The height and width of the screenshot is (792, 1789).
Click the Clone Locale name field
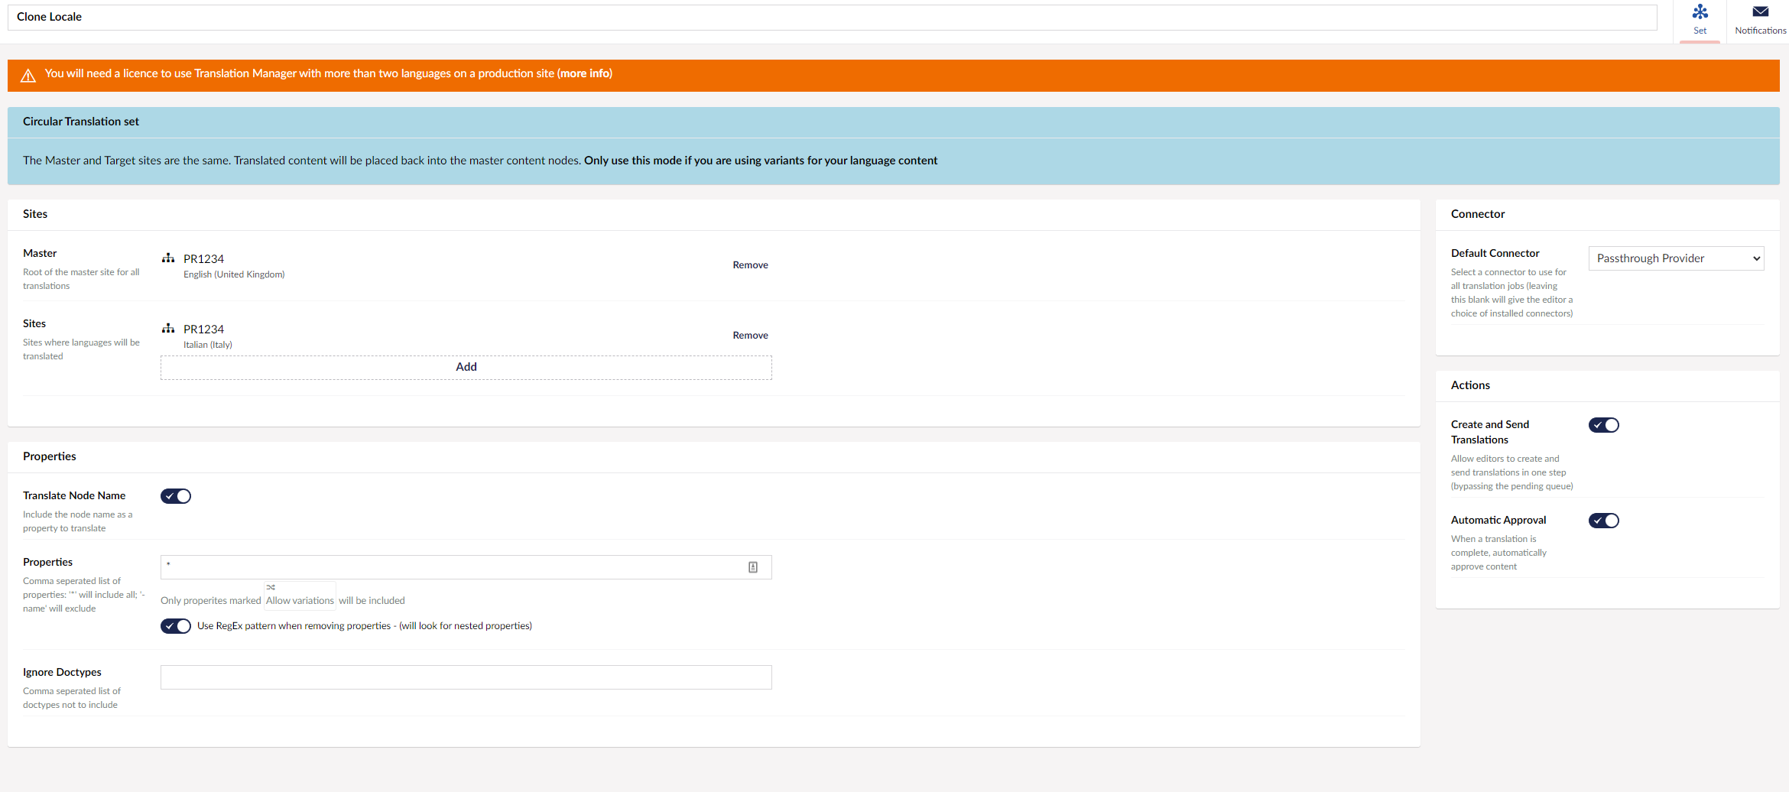pos(832,18)
